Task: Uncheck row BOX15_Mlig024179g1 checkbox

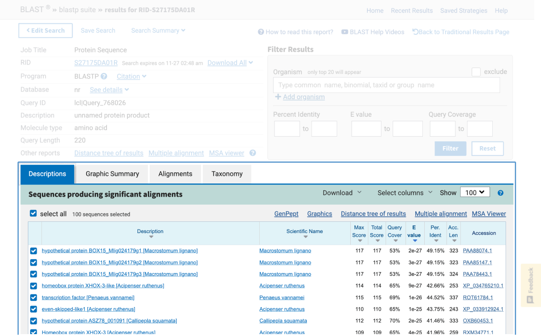Action: (x=33, y=251)
